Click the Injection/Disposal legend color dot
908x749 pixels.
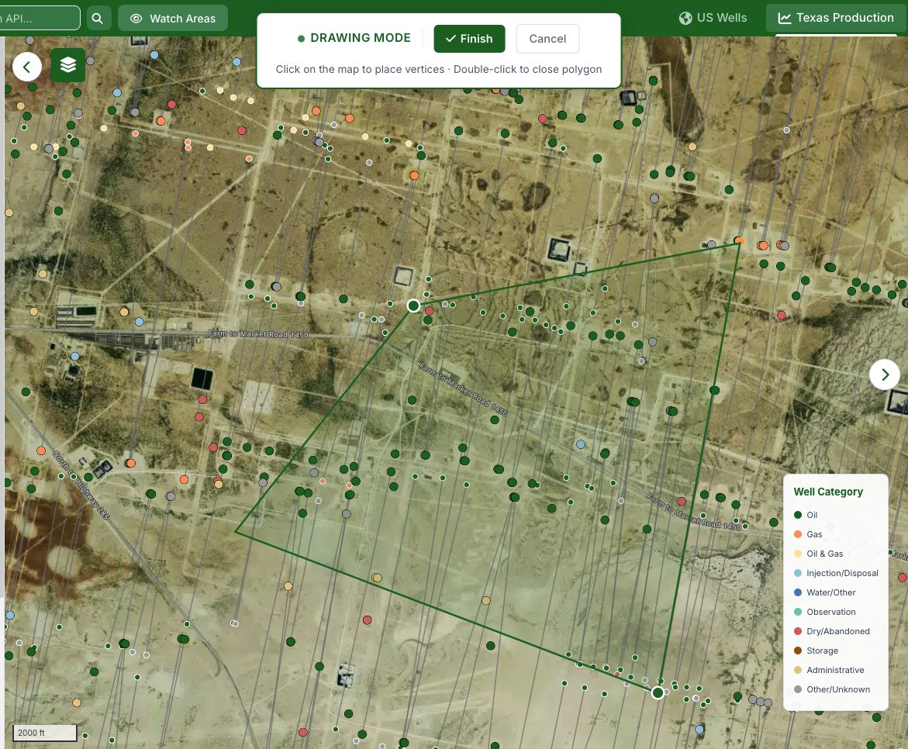797,573
